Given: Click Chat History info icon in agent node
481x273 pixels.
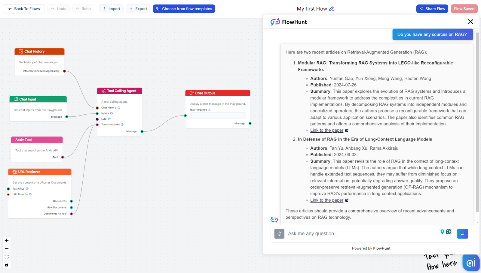Looking at the screenshot, I should pyautogui.click(x=119, y=108).
